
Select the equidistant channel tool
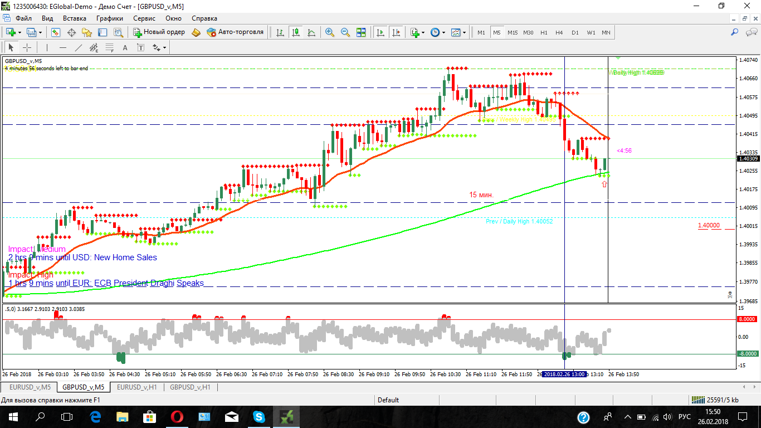[x=94, y=47]
